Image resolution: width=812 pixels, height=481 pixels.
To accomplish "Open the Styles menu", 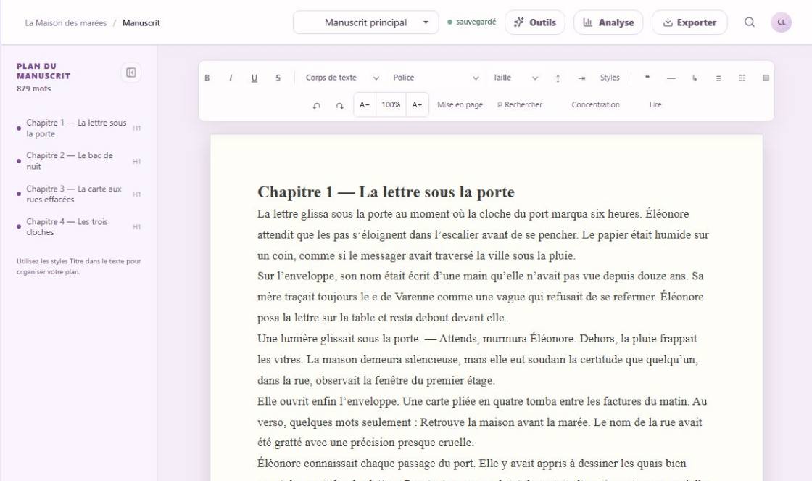I will 610,78.
